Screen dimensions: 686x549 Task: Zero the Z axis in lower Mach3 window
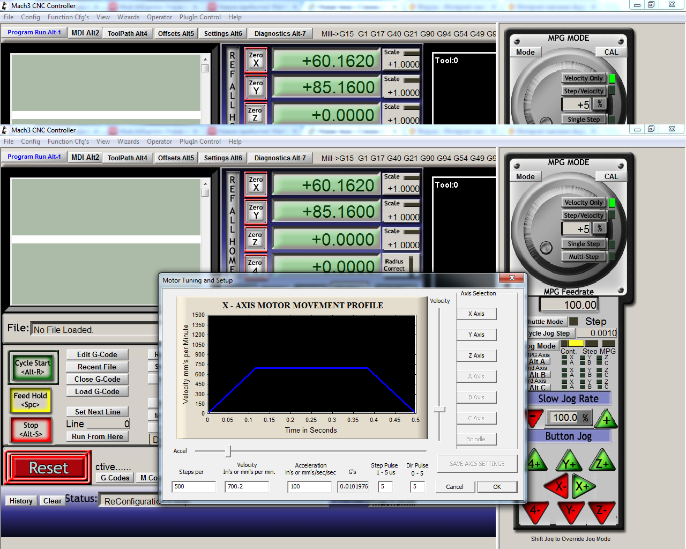pos(255,239)
